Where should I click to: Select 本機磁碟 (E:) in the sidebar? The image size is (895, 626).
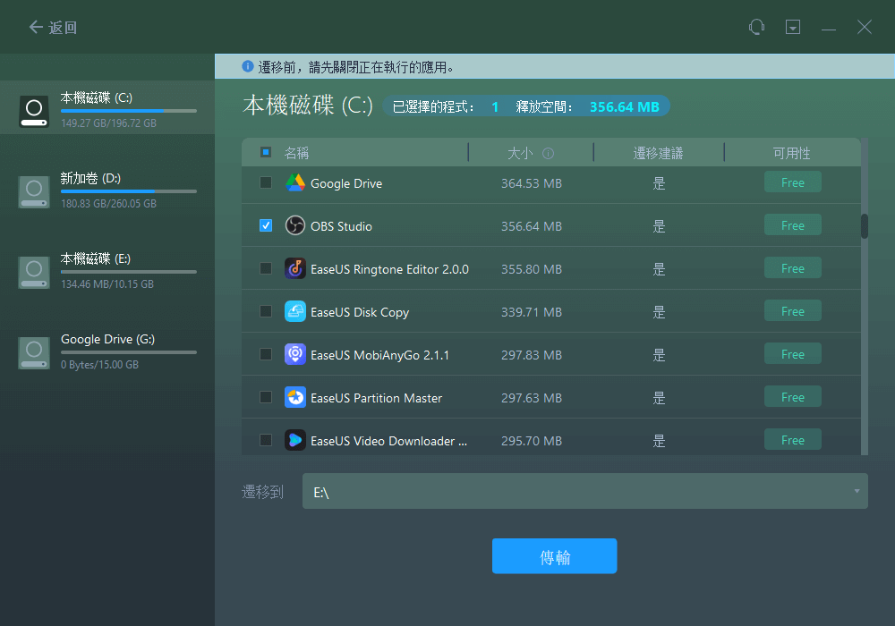(107, 271)
